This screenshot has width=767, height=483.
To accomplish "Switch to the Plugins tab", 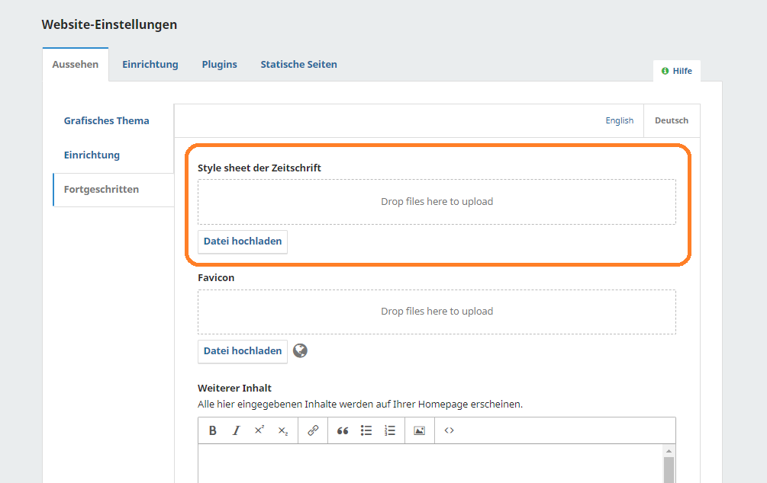I will coord(219,65).
